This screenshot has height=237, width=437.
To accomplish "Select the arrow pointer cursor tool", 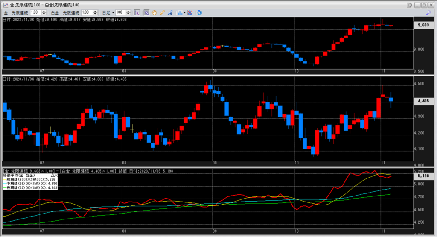I will [146, 13].
